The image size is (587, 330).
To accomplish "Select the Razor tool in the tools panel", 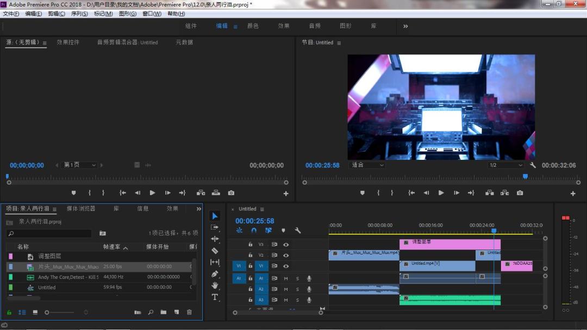I will pos(215,251).
